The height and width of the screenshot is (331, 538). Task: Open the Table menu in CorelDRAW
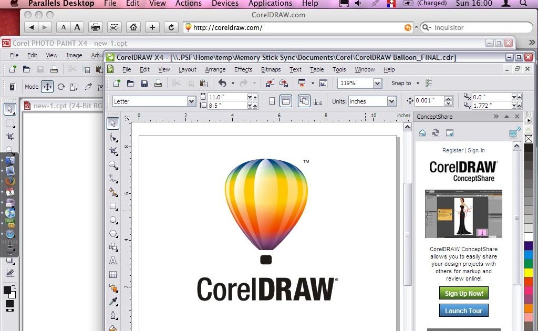coord(317,69)
